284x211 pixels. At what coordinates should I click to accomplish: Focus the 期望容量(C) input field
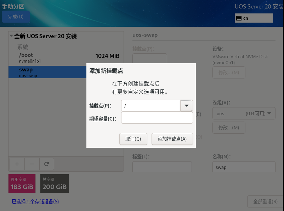tap(157, 118)
